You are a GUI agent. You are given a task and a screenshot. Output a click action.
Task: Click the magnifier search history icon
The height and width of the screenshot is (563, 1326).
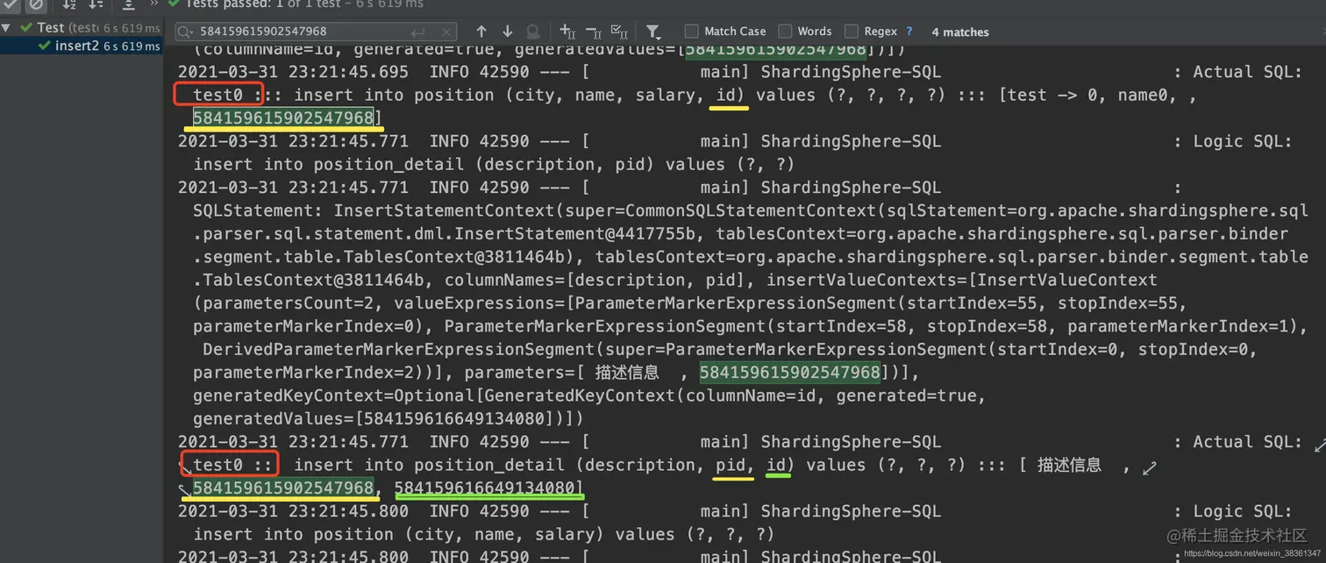coord(186,32)
